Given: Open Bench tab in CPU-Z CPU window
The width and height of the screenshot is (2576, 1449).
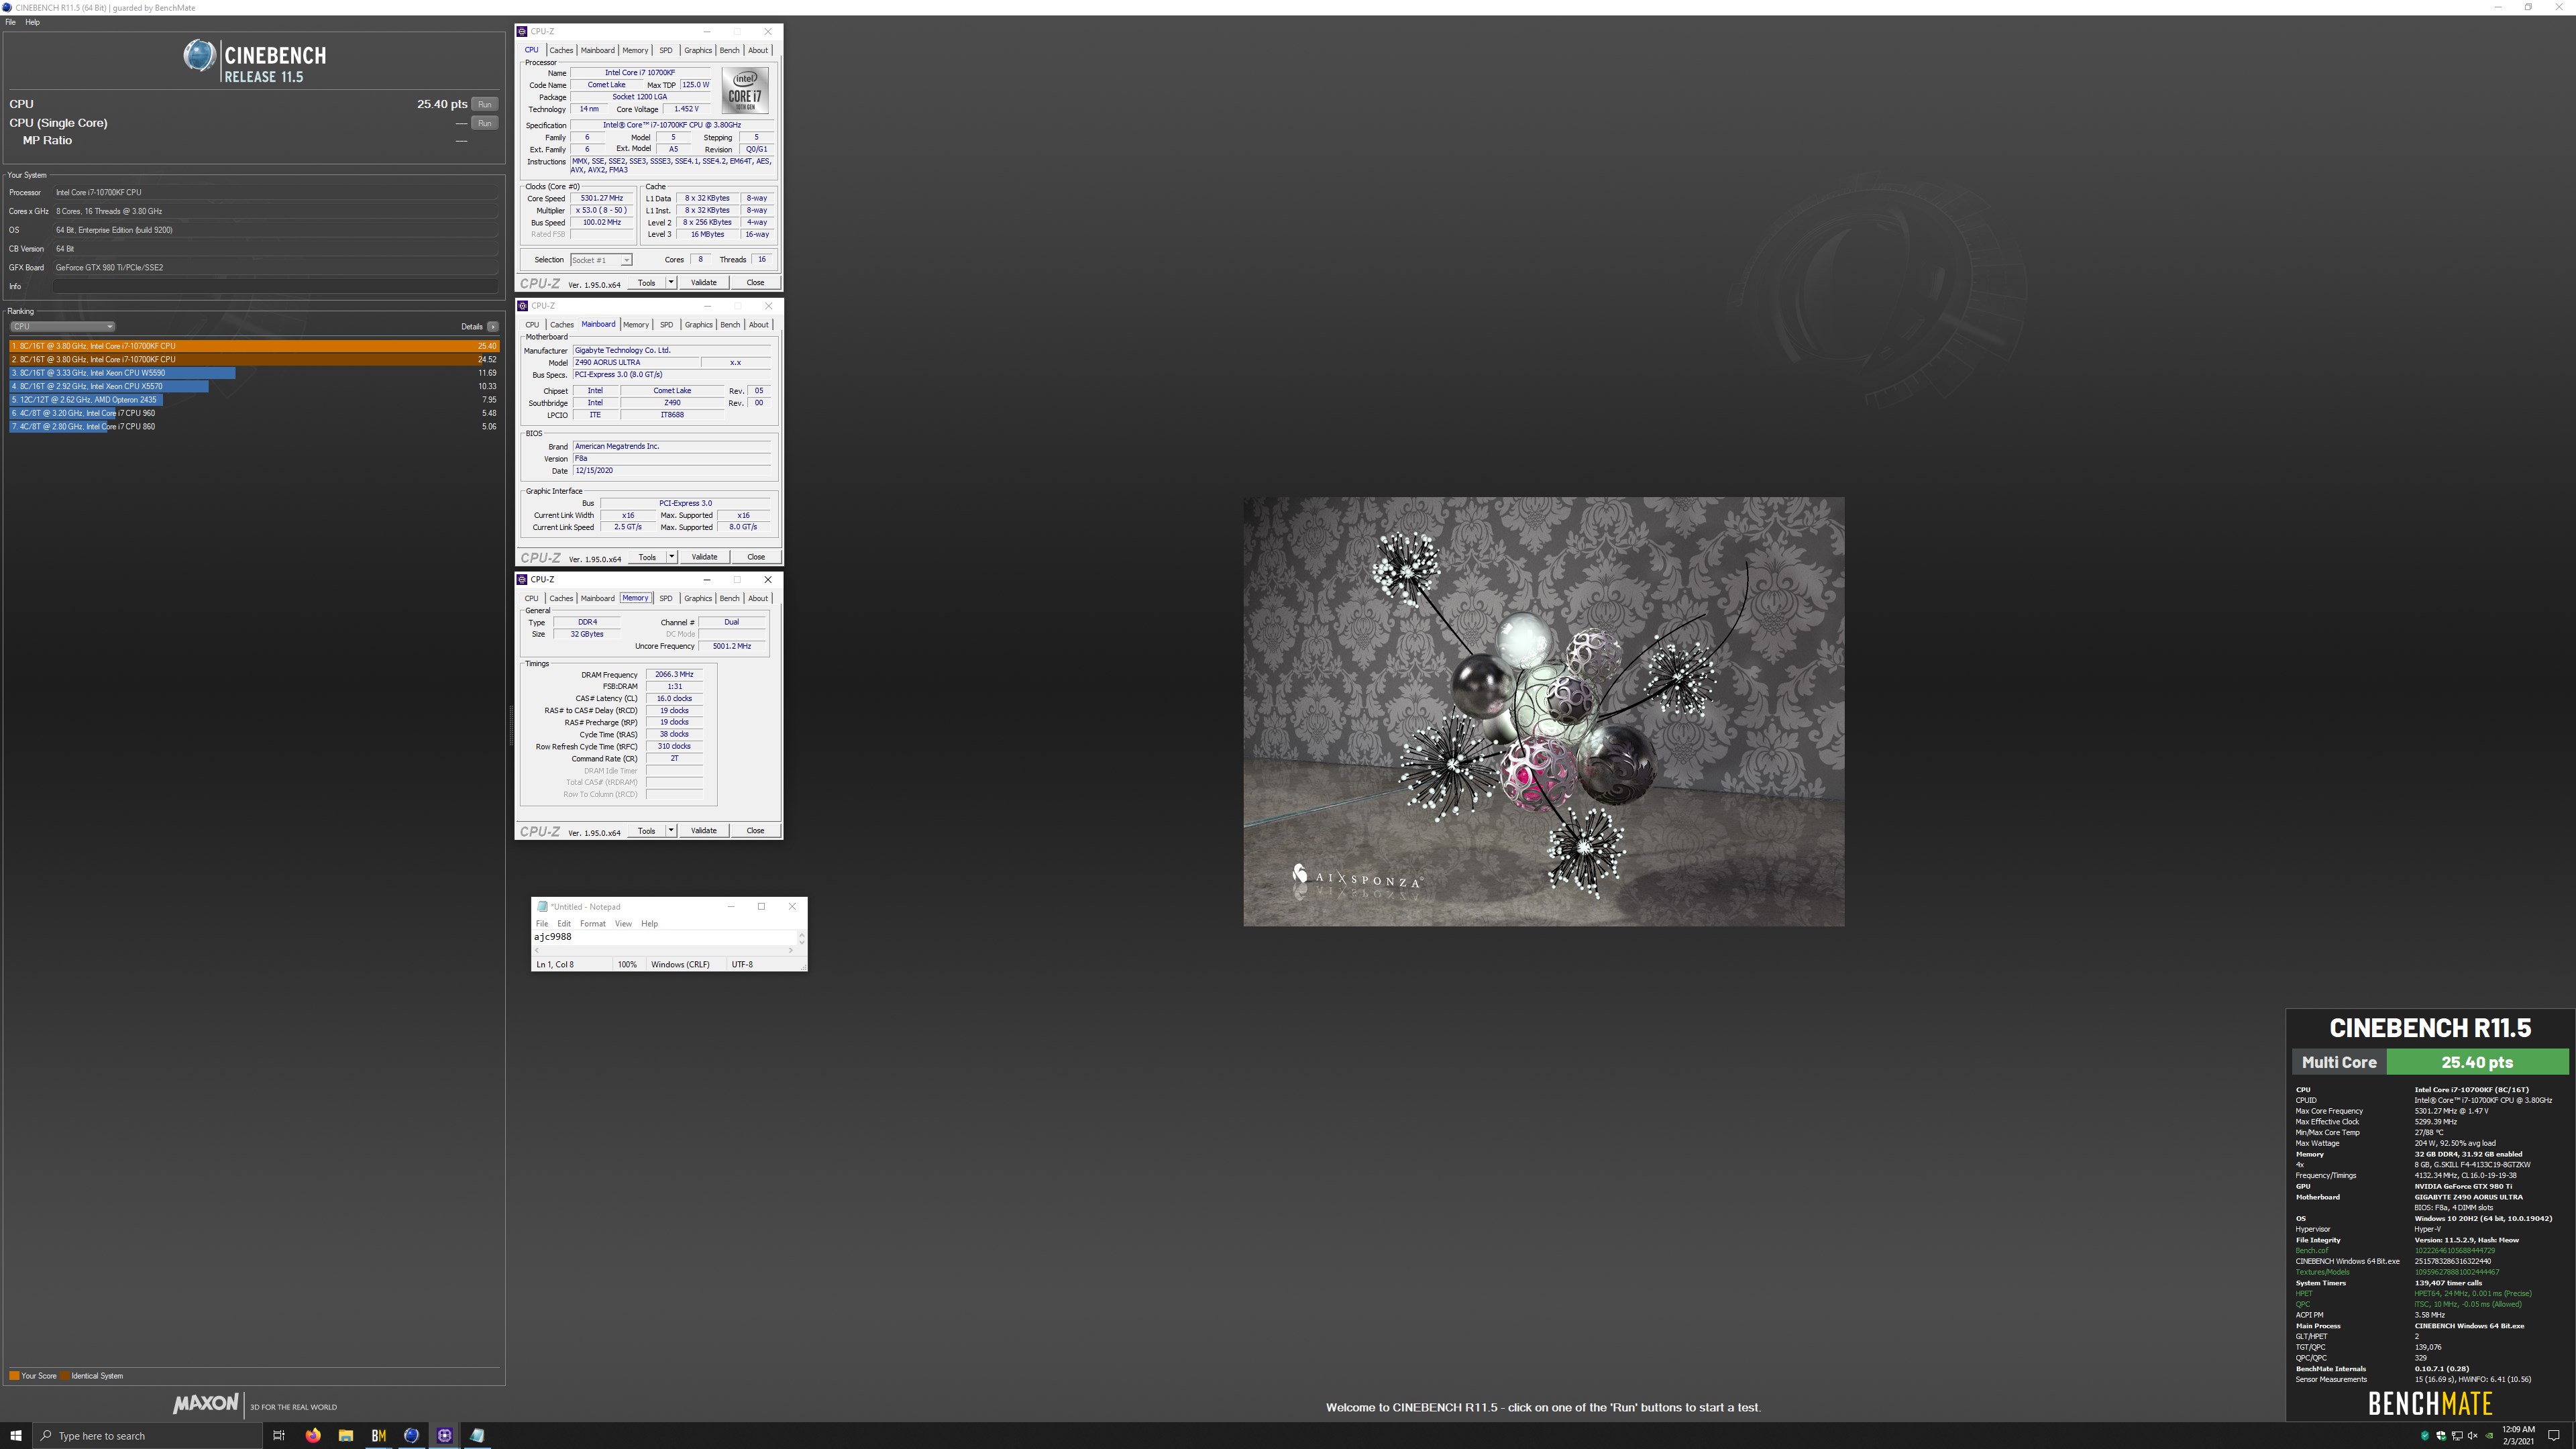Looking at the screenshot, I should 730,50.
